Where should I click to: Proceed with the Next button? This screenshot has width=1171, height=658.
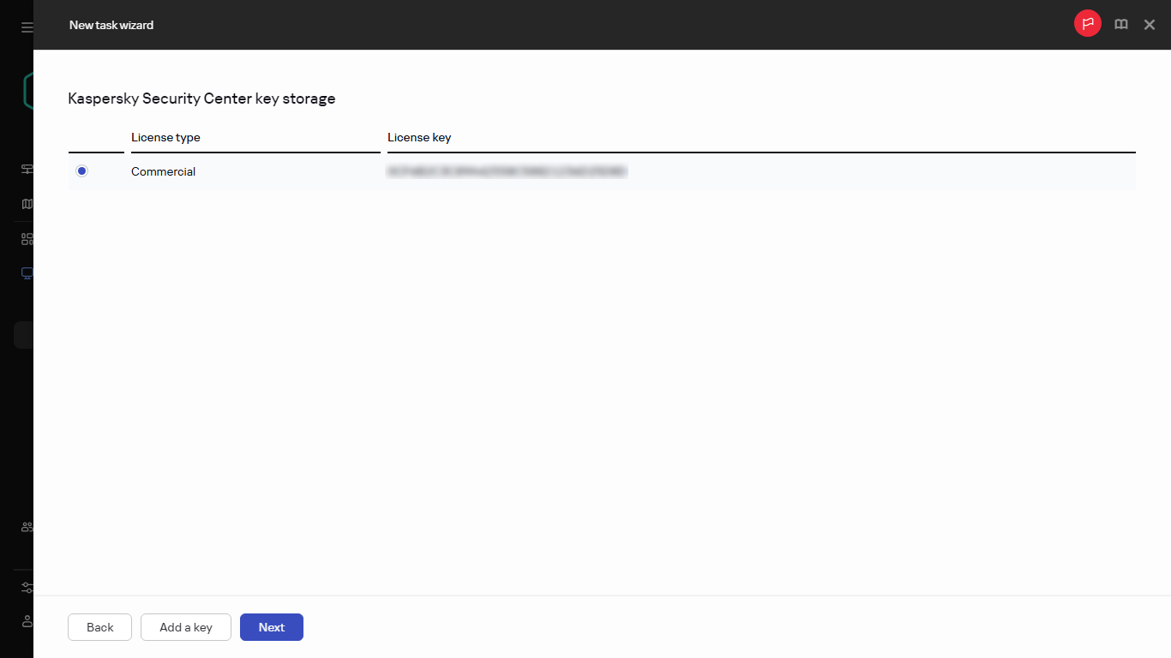pyautogui.click(x=271, y=627)
